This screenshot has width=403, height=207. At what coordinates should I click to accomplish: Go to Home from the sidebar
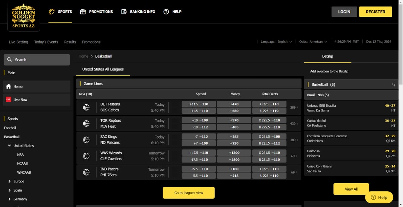coord(37,87)
